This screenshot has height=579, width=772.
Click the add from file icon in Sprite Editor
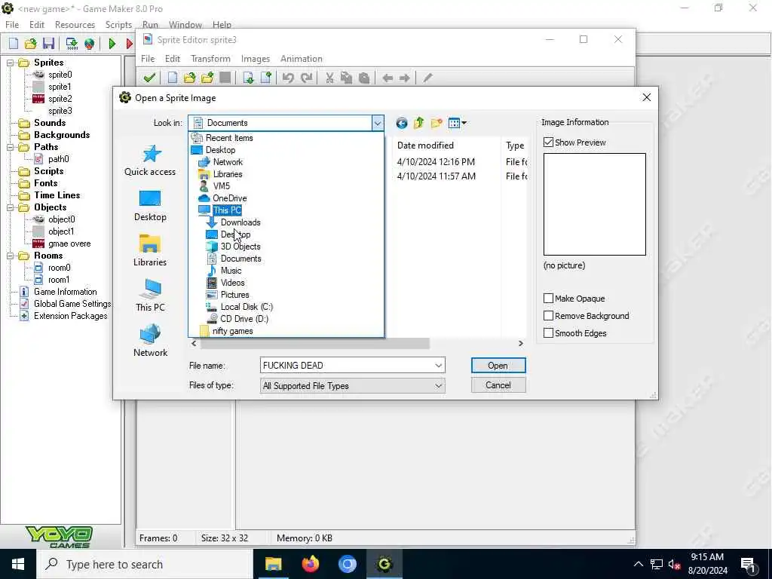click(207, 78)
